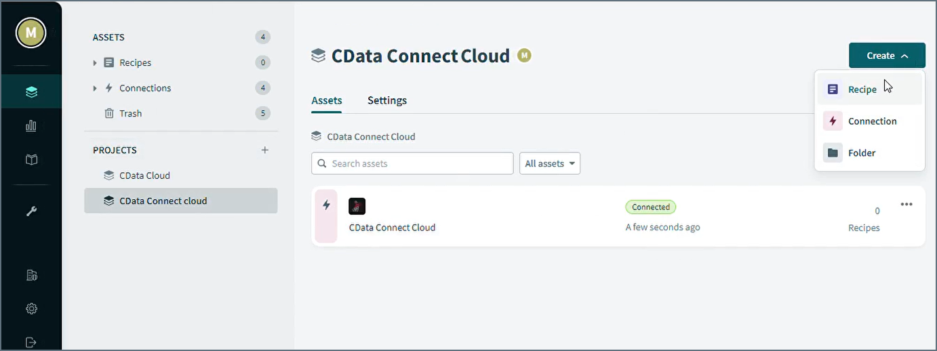
Task: Open the Tools wrench icon
Action: tap(31, 211)
